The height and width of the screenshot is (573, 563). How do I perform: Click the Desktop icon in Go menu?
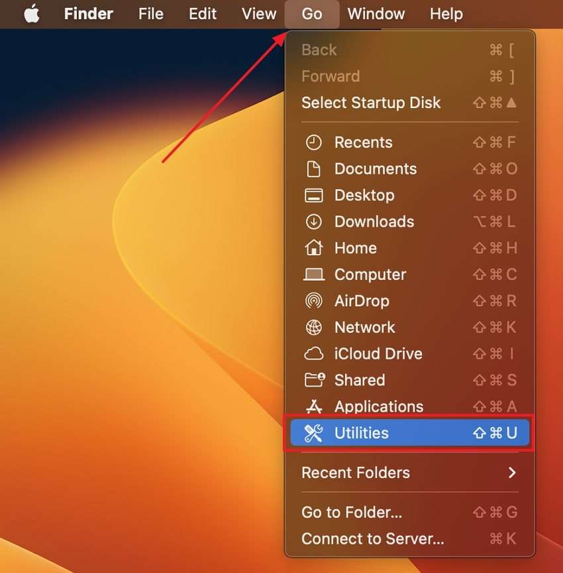(x=313, y=196)
